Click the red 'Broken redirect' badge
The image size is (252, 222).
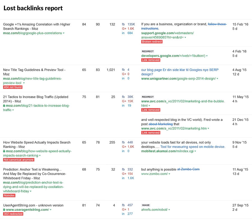tap(152, 42)
